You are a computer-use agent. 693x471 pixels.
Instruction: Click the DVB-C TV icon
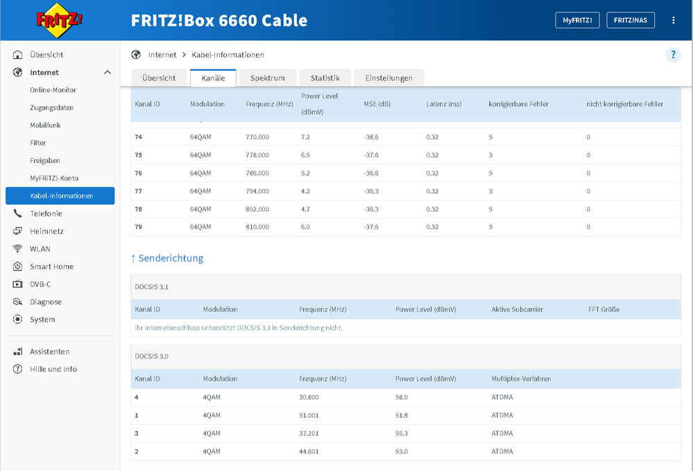[x=17, y=284]
